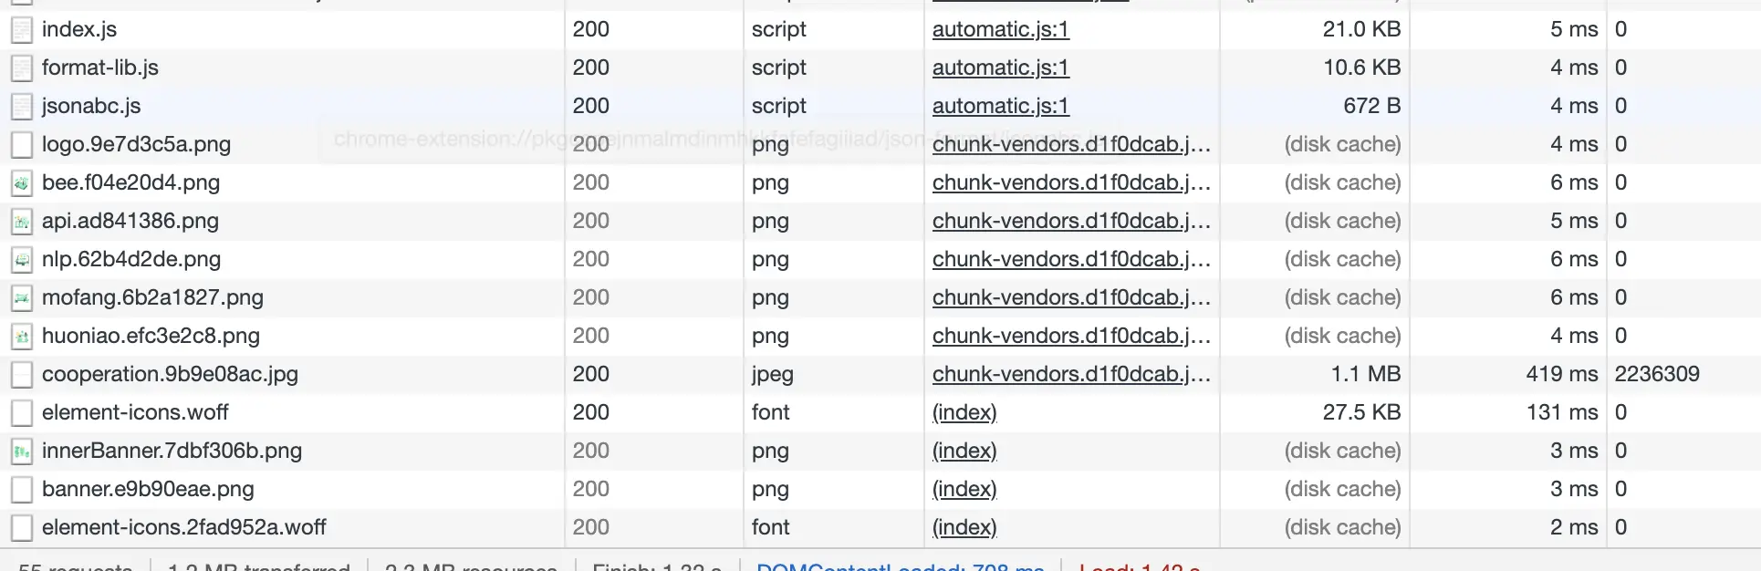Click the icon next to banner.e9b90eae.png

click(x=22, y=490)
